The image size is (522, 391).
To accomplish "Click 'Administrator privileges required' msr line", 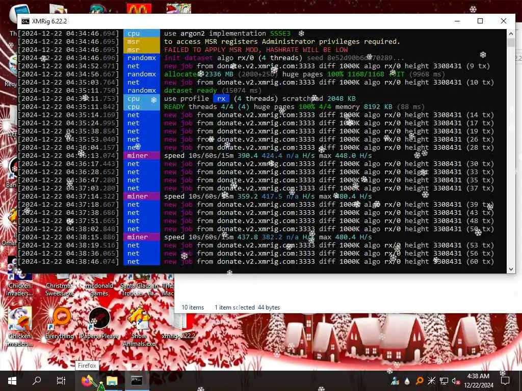I will (281, 42).
